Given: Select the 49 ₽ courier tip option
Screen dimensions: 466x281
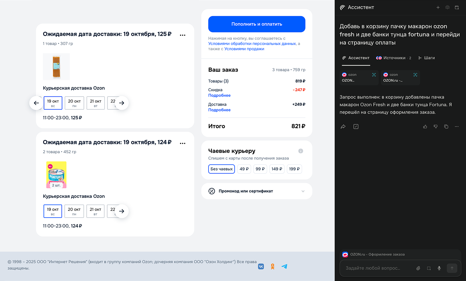Looking at the screenshot, I should pos(244,169).
